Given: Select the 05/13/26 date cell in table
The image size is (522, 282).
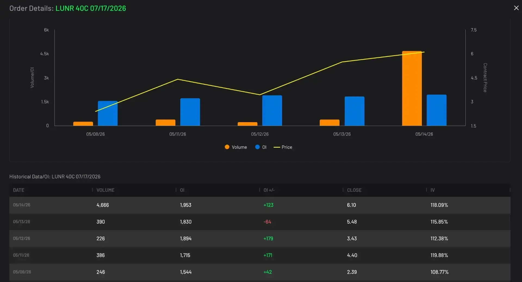Looking at the screenshot, I should coord(21,222).
